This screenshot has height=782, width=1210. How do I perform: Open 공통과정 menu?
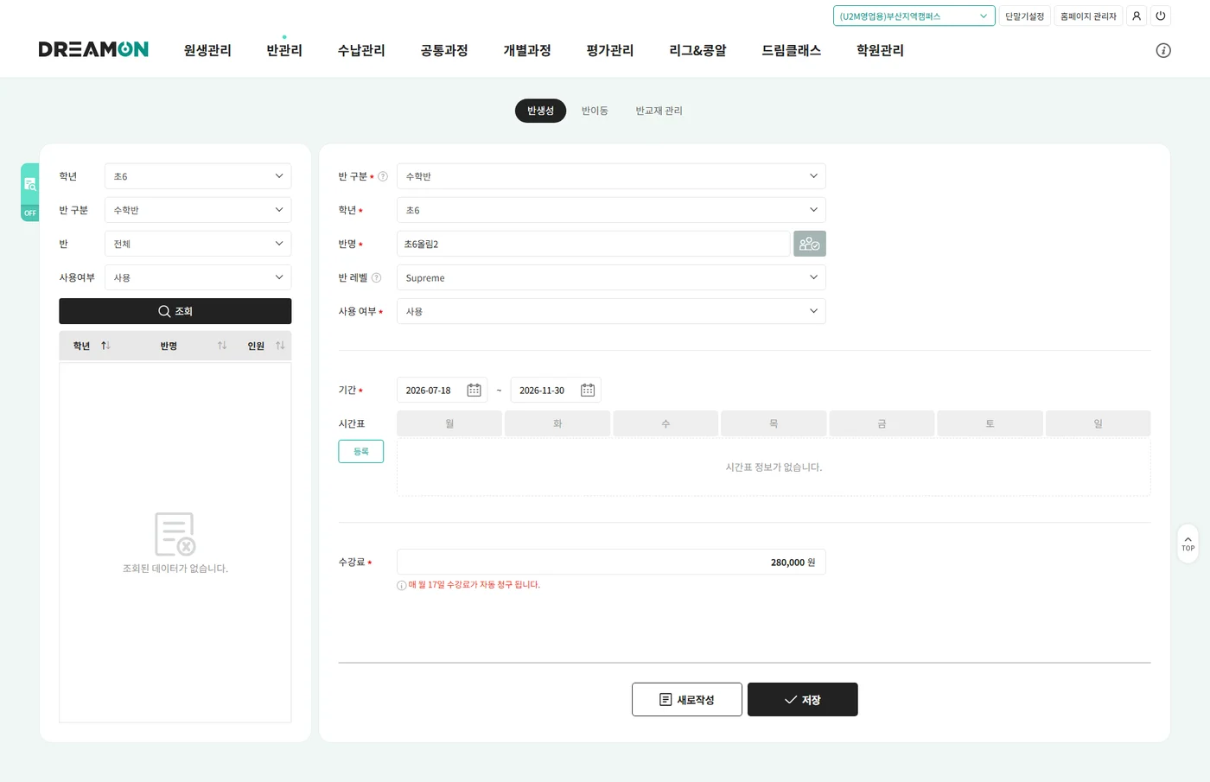pos(444,50)
